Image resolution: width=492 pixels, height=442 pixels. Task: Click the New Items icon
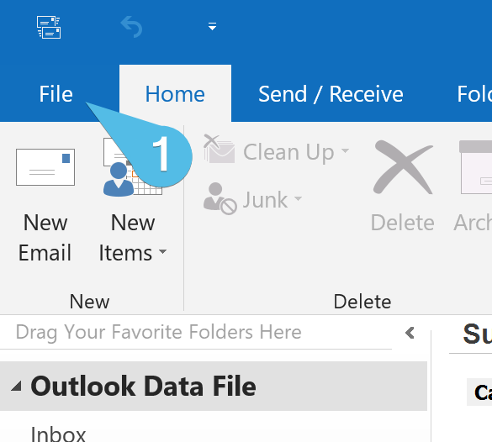click(x=133, y=167)
